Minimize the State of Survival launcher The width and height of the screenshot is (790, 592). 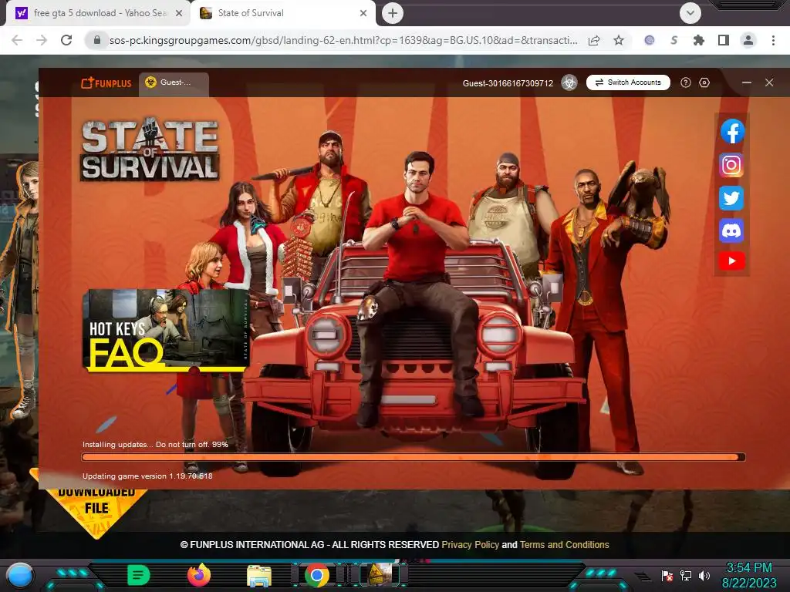pyautogui.click(x=747, y=82)
